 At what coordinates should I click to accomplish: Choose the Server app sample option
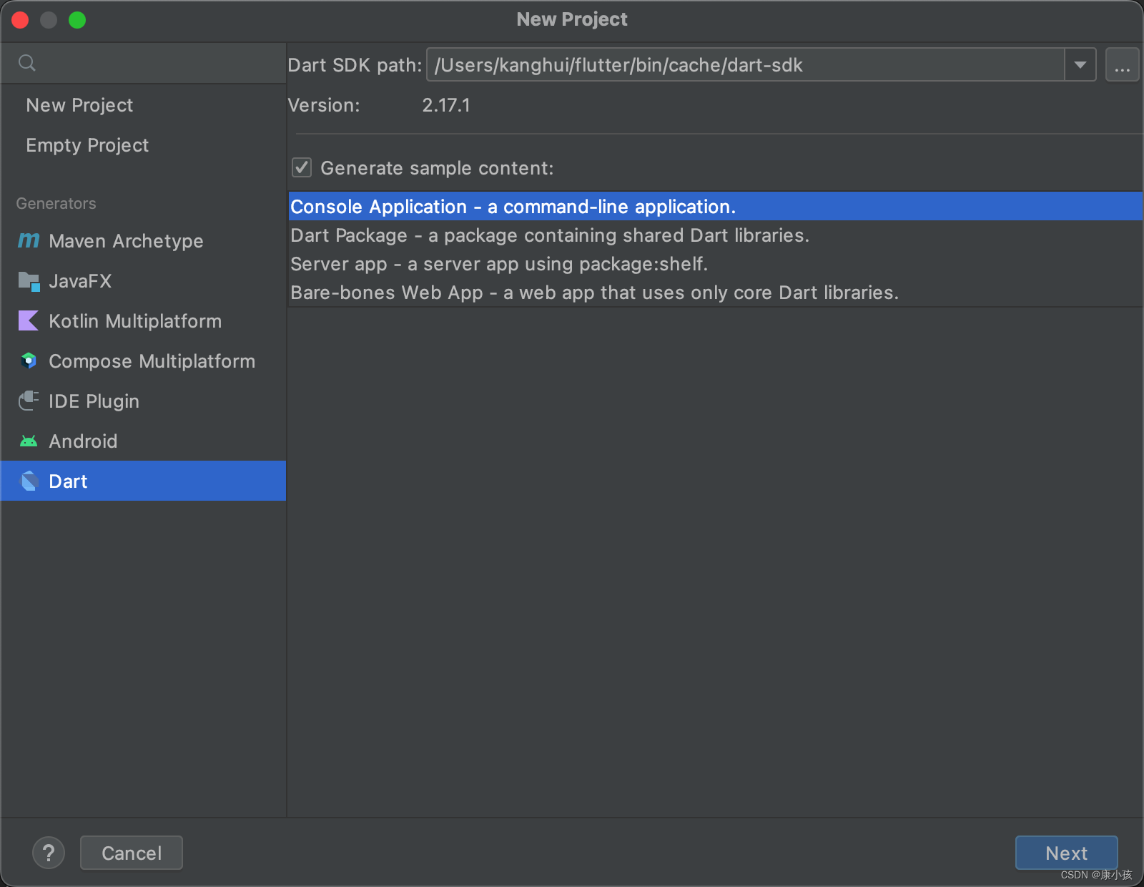click(x=498, y=263)
